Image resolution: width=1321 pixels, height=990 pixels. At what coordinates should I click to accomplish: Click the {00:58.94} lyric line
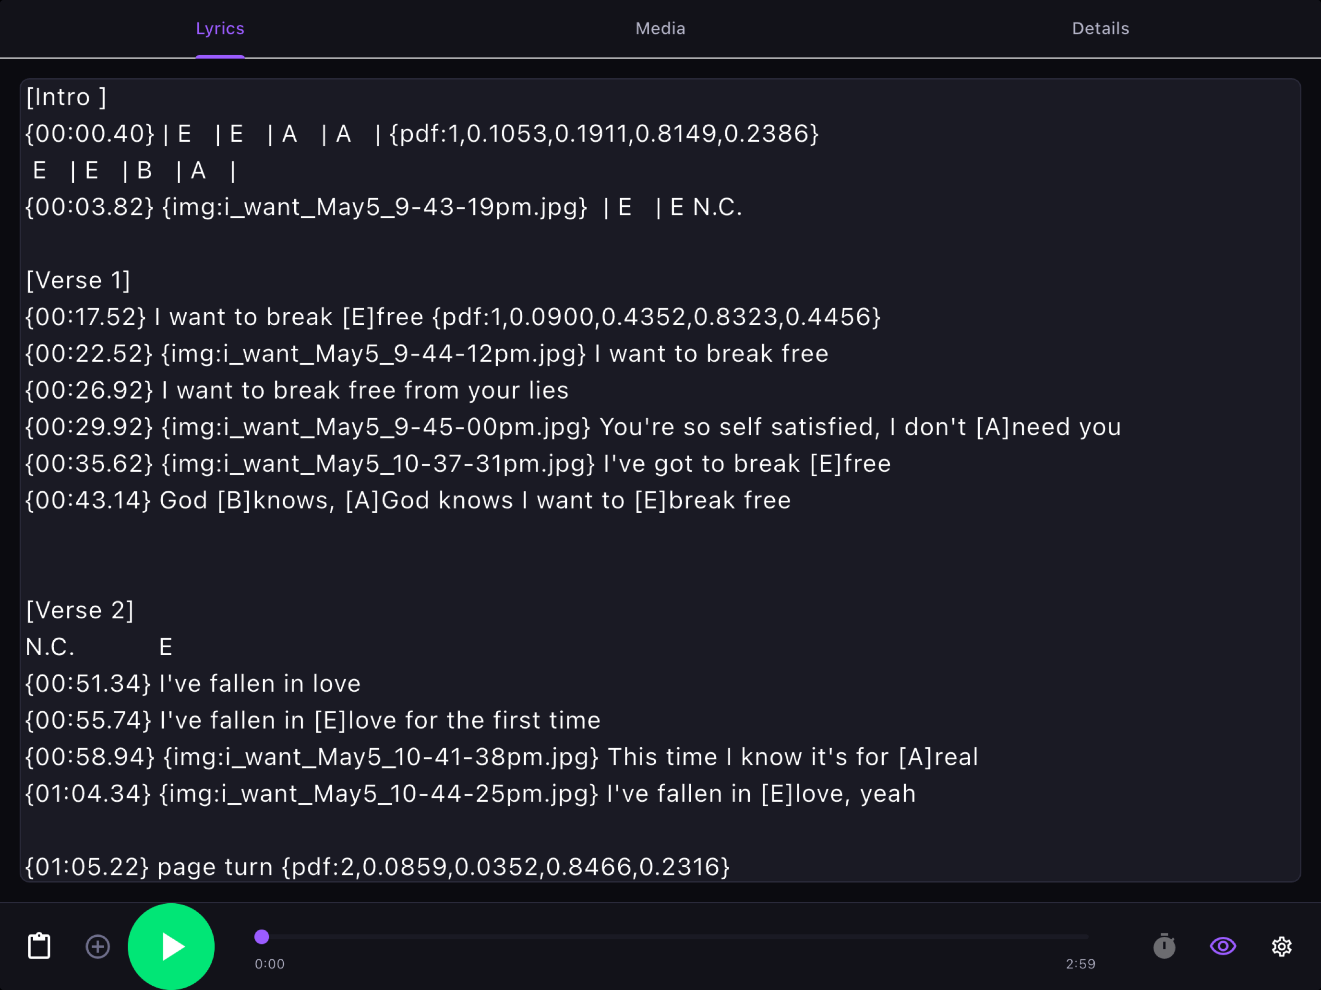pos(502,757)
